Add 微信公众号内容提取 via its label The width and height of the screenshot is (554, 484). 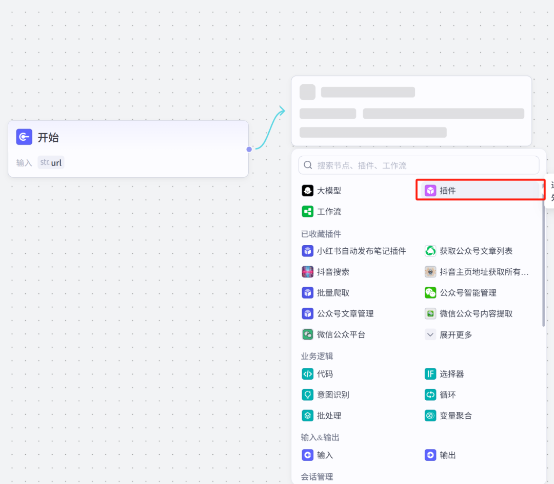pyautogui.click(x=476, y=313)
